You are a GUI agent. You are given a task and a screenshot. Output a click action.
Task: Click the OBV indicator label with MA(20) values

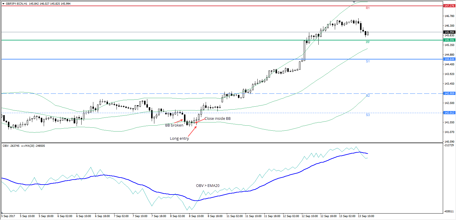[x=24, y=146]
